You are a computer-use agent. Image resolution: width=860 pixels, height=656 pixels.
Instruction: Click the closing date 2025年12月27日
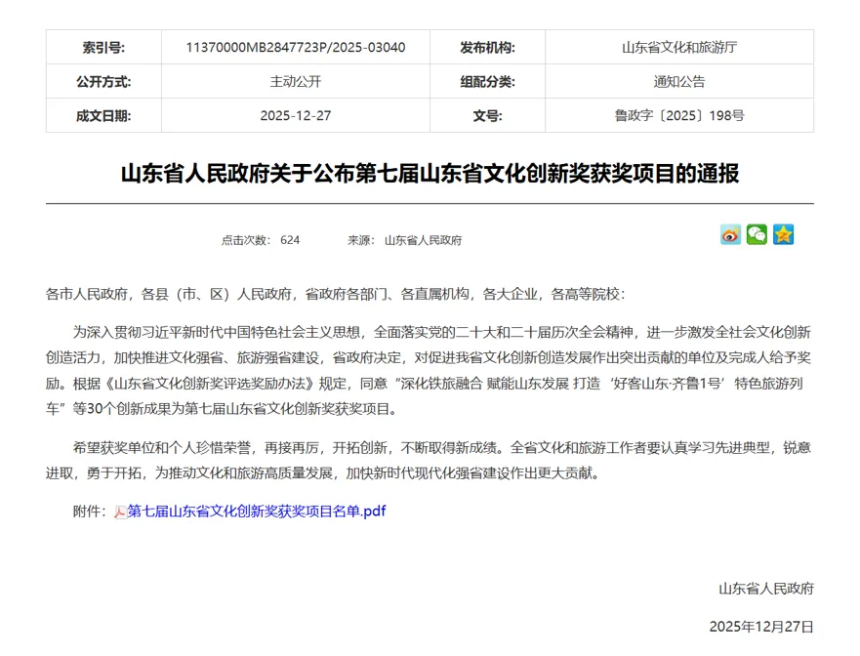click(761, 627)
